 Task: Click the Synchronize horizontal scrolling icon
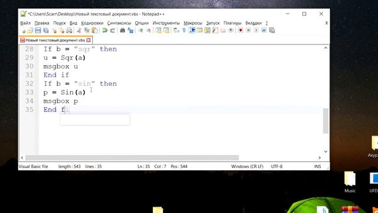pos(166,30)
